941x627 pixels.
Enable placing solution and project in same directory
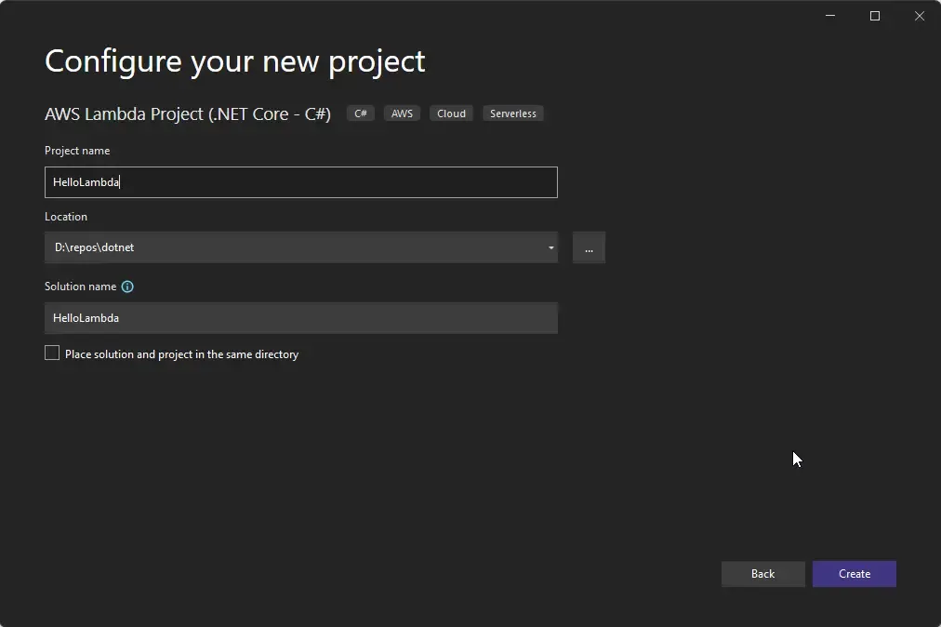pyautogui.click(x=52, y=353)
